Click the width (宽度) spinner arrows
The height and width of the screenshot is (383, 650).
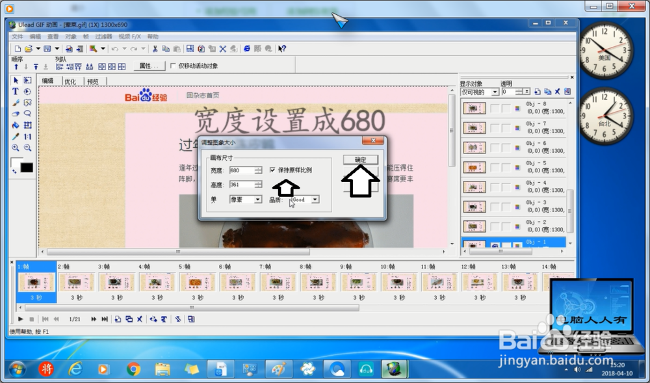[x=258, y=170]
